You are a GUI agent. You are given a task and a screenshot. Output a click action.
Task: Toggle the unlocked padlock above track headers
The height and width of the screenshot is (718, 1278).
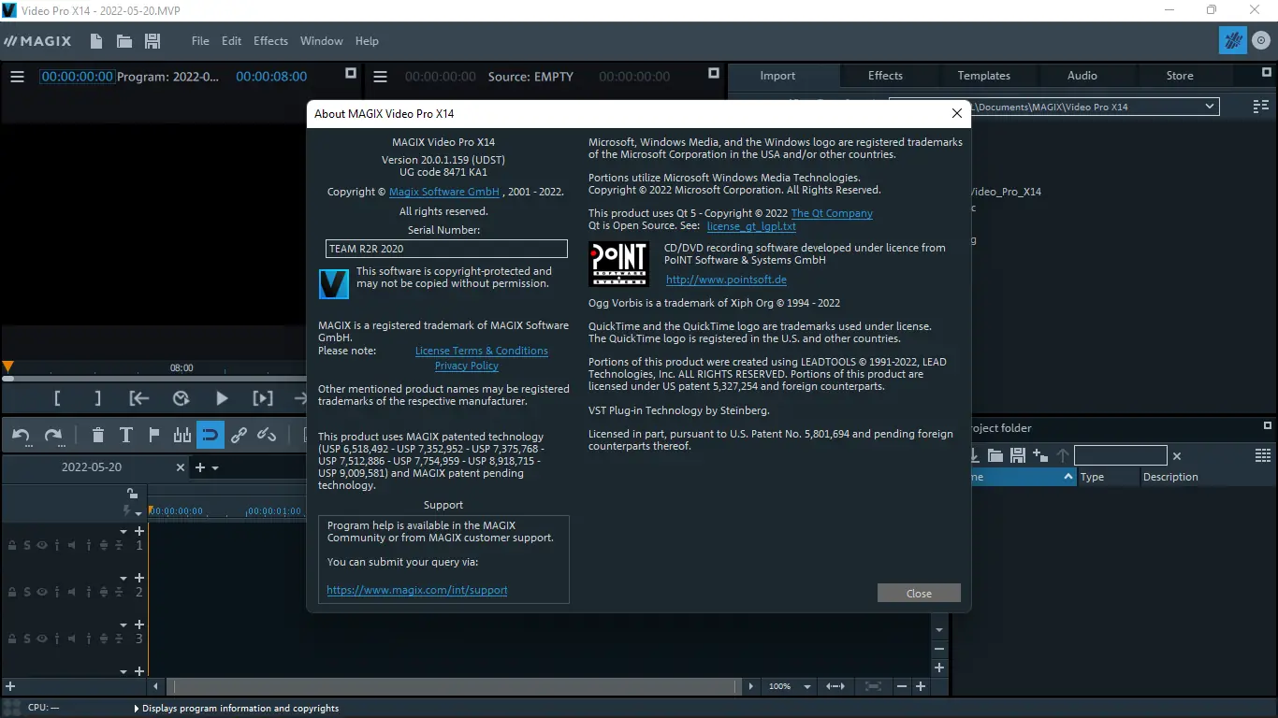point(133,494)
